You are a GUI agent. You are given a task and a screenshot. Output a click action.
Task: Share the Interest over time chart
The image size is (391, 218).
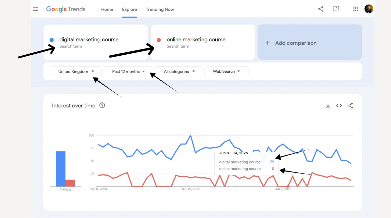click(x=350, y=105)
